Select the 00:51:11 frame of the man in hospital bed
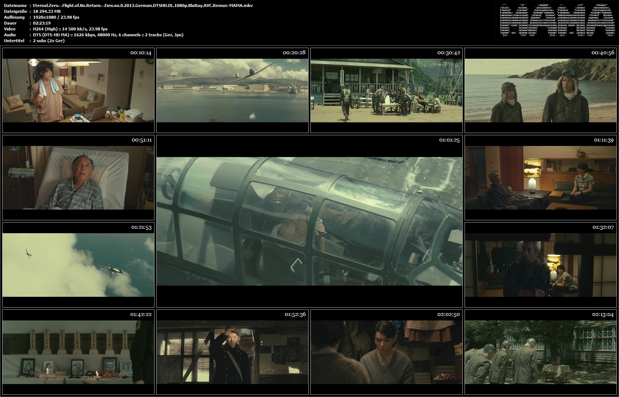Screen dimensions: 619x397 pos(78,178)
